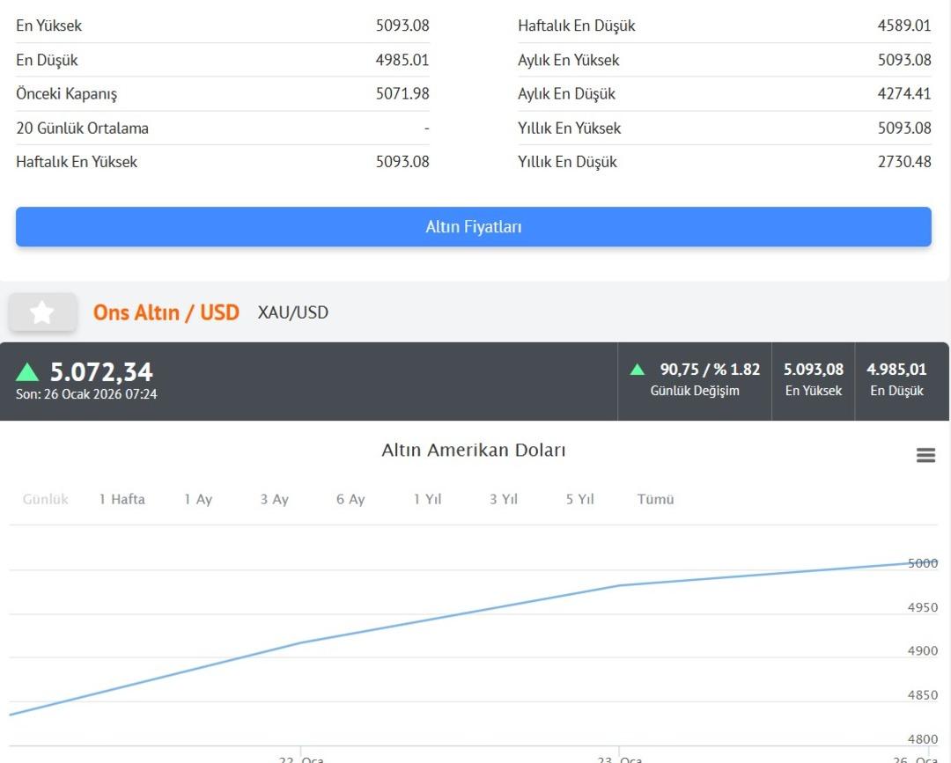This screenshot has width=951, height=763.
Task: Choose the 1 Ay time range
Action: pos(198,499)
